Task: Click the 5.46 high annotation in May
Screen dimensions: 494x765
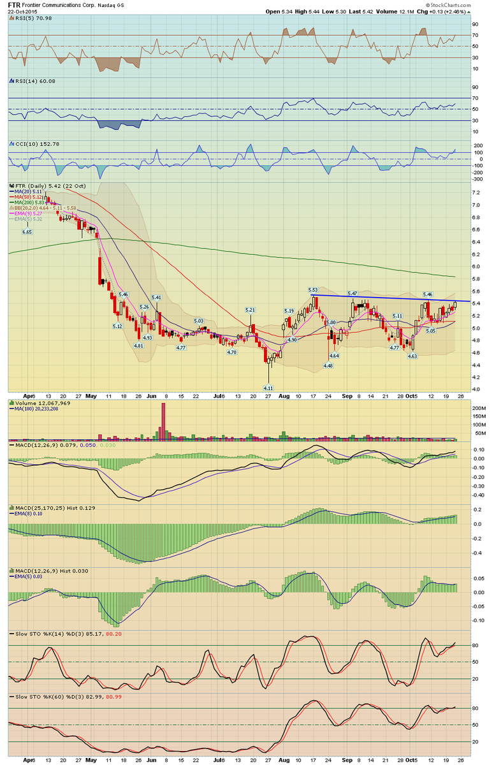Action: tap(124, 295)
